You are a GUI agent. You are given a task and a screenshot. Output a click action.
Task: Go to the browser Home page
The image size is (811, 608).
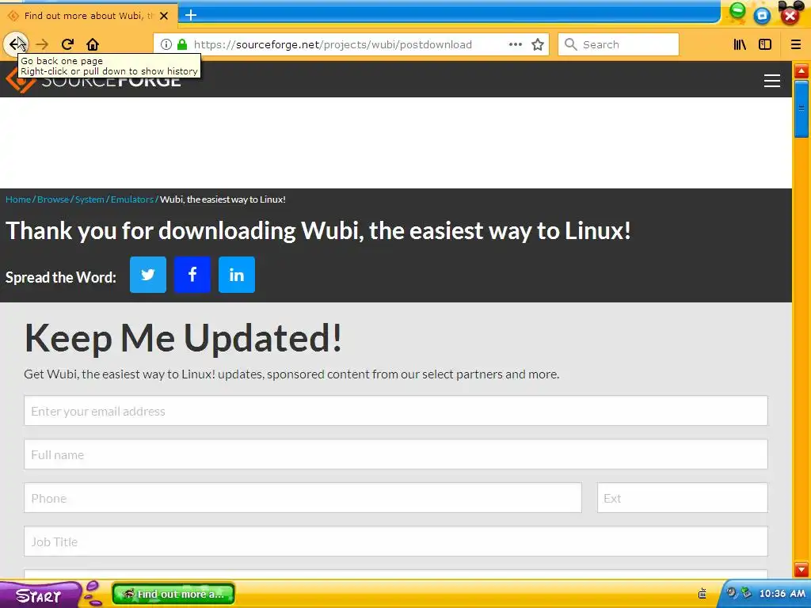click(93, 44)
